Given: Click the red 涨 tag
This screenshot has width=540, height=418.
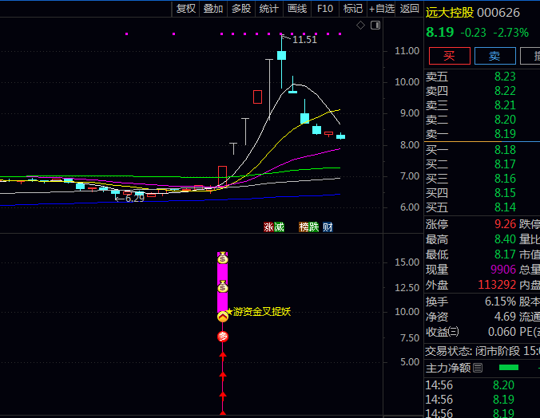Looking at the screenshot, I should (268, 227).
